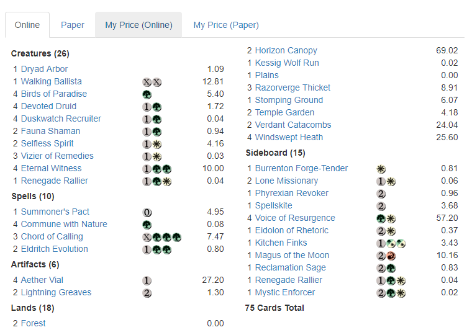
Task: Click the Horizon Canopy link
Action: coord(286,50)
